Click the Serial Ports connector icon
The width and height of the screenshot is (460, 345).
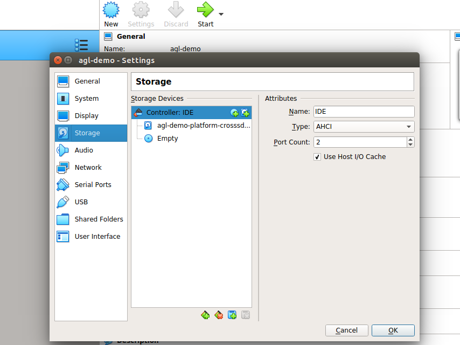[63, 185]
